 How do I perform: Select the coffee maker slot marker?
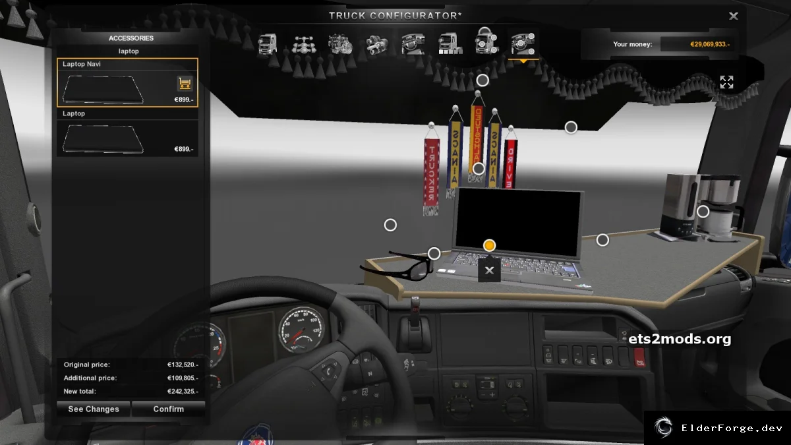click(703, 212)
